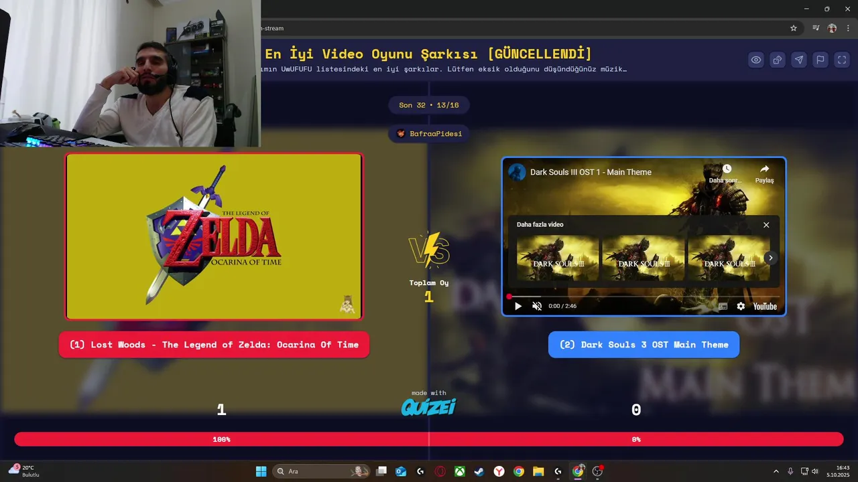Image resolution: width=858 pixels, height=482 pixels.
Task: Toggle the eye visibility button in quiz header
Action: coord(756,60)
